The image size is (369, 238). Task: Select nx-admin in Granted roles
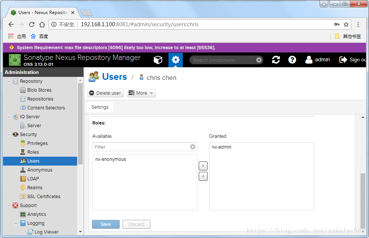click(261, 147)
